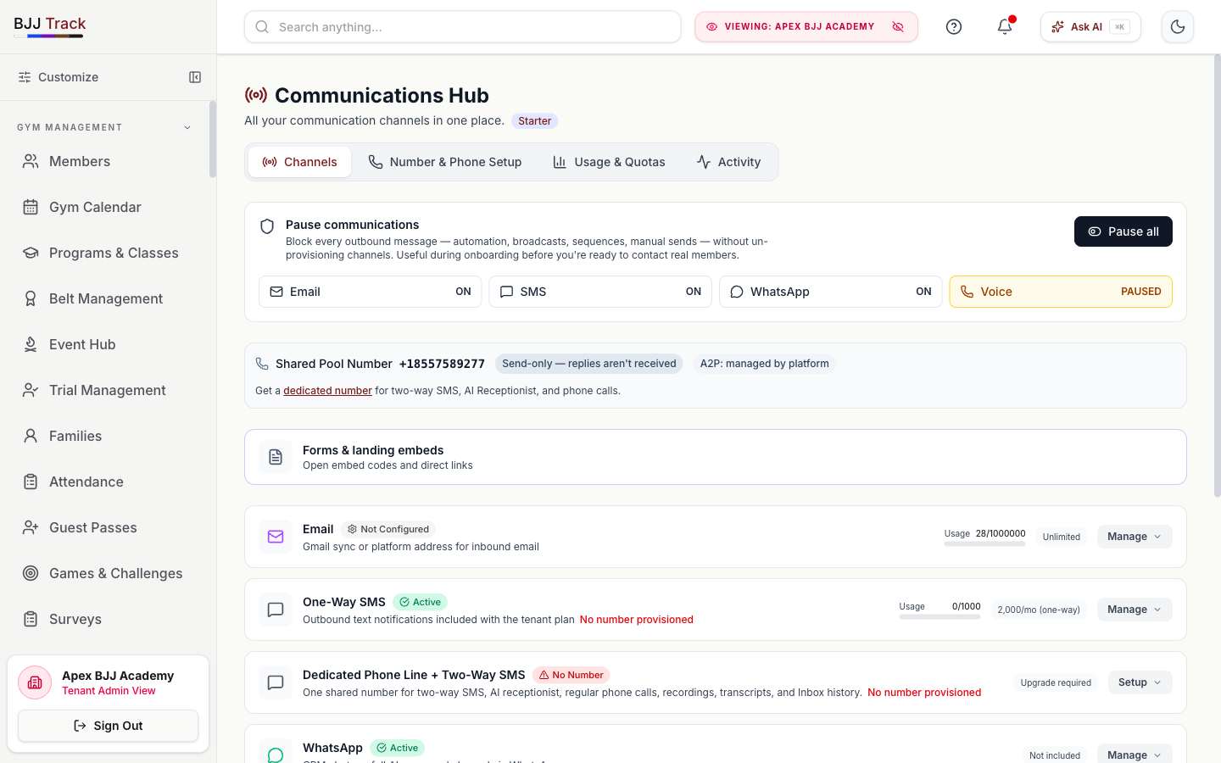Open Surveys sidebar item
The height and width of the screenshot is (763, 1221).
pyautogui.click(x=108, y=619)
